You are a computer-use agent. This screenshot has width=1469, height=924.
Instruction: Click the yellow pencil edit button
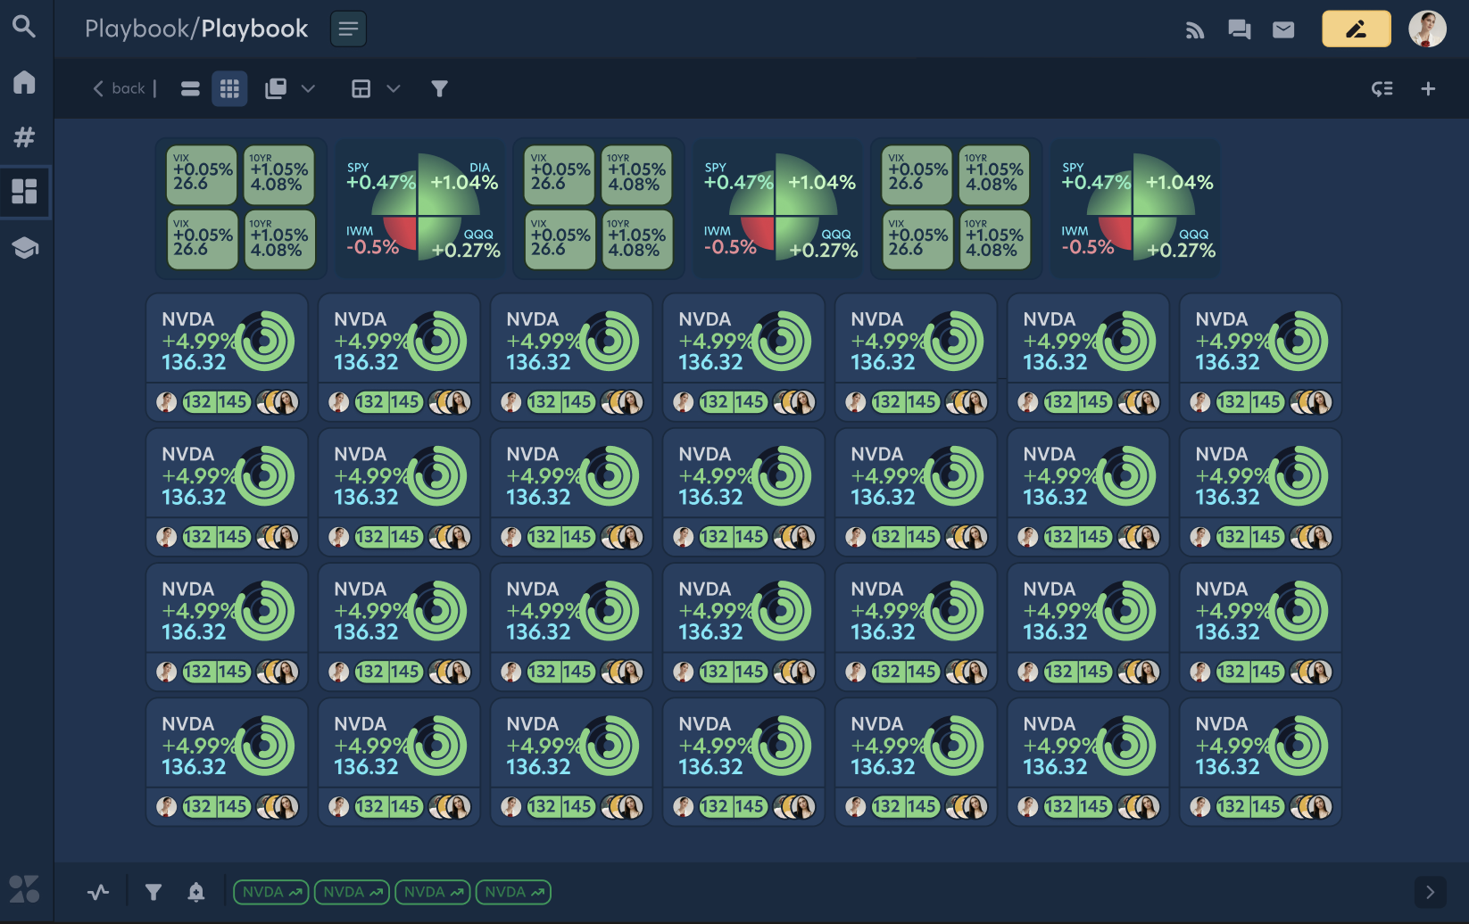coord(1356,29)
